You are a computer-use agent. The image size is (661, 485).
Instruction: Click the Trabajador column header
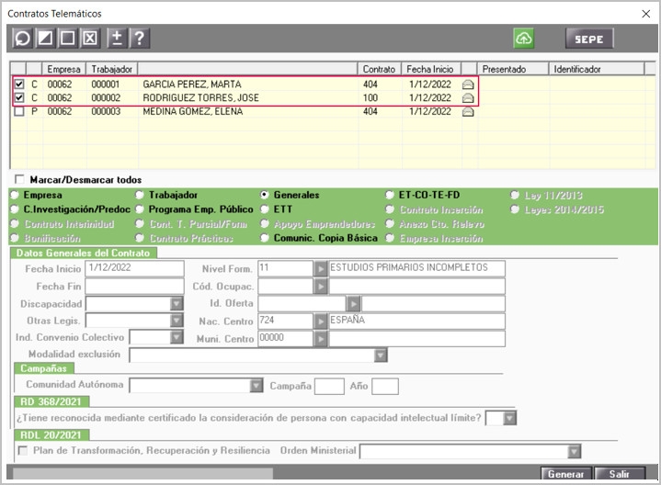click(112, 69)
